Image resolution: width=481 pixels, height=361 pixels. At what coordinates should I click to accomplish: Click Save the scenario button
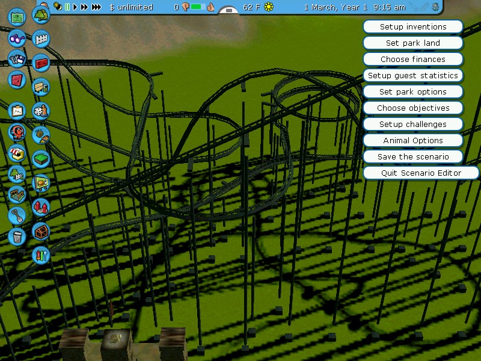(413, 156)
